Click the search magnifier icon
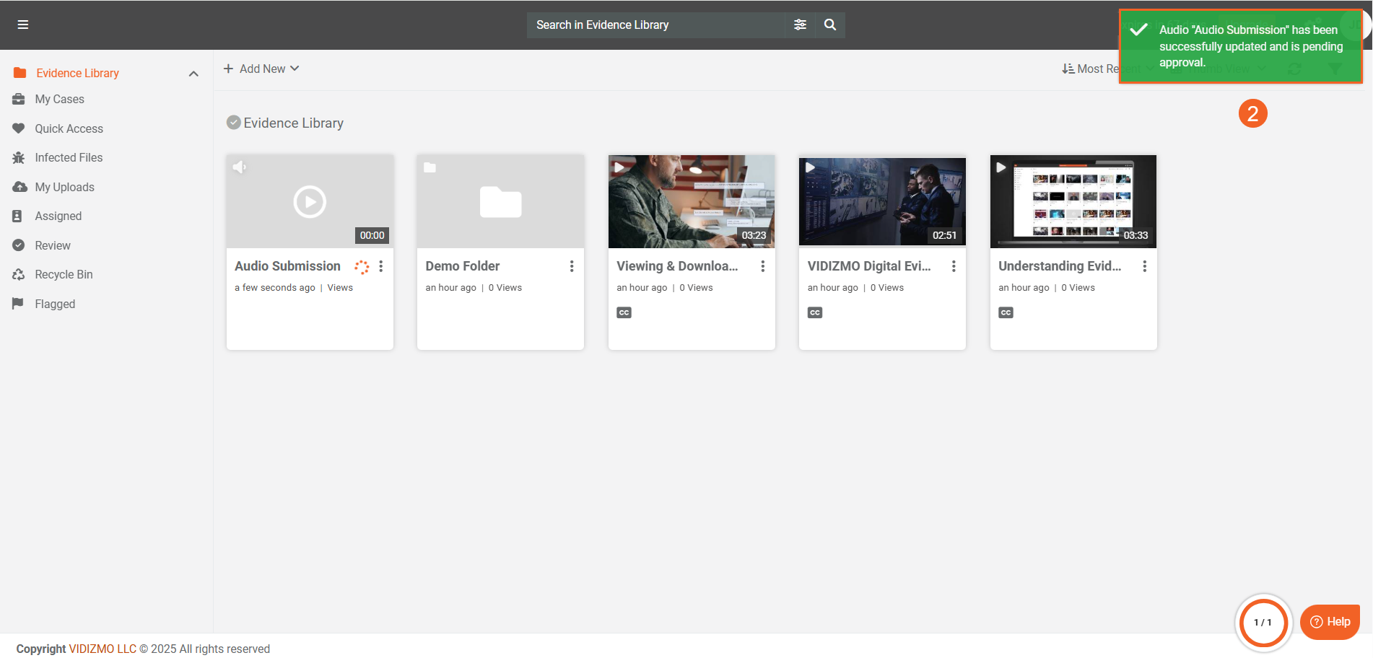This screenshot has height=658, width=1373. point(830,25)
